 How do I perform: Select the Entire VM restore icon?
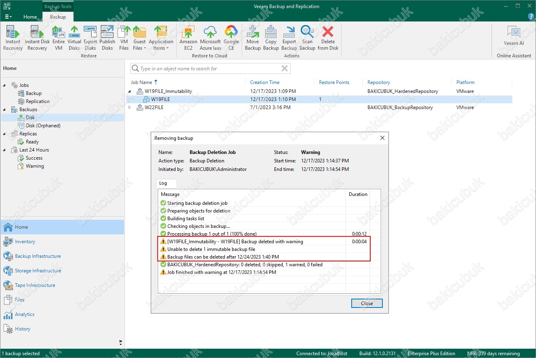point(59,38)
